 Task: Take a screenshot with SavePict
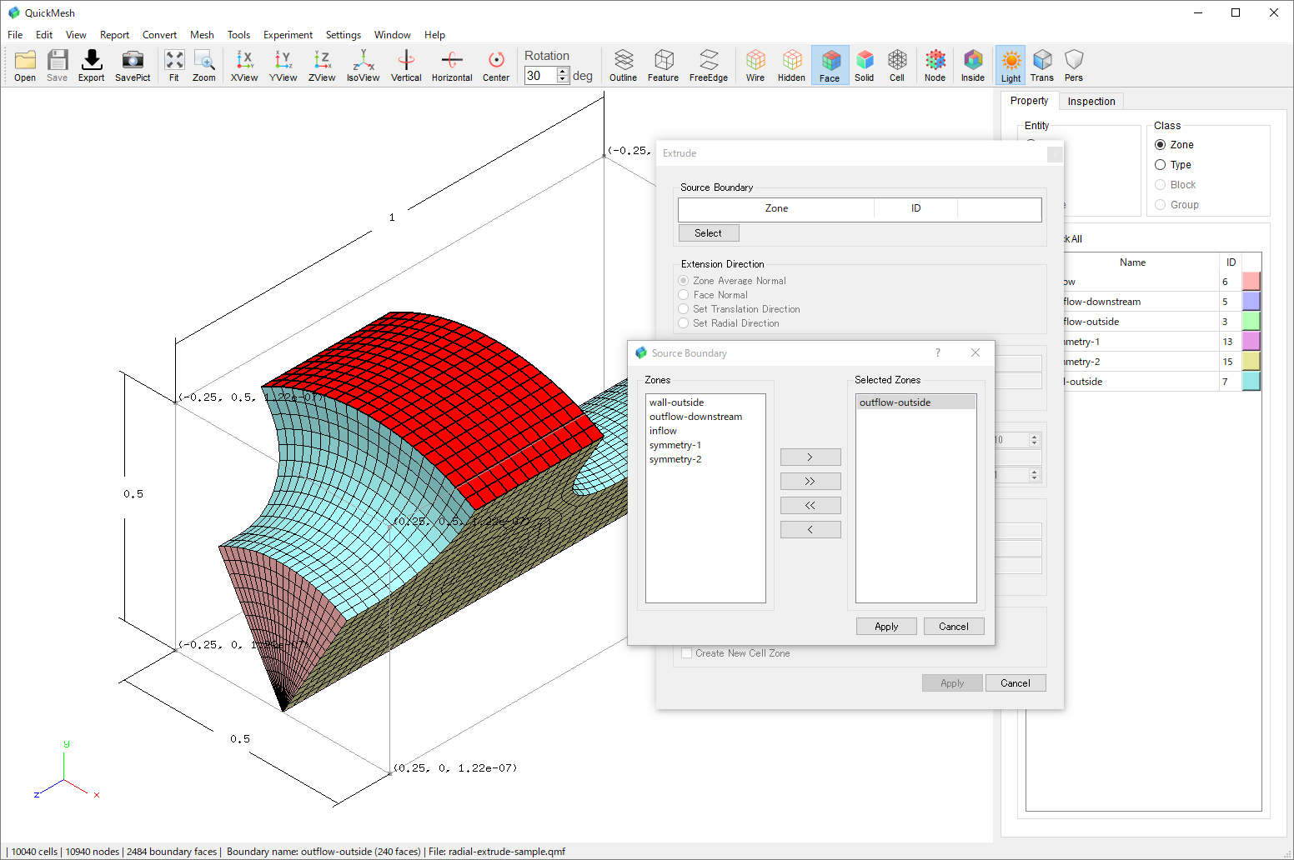click(133, 65)
